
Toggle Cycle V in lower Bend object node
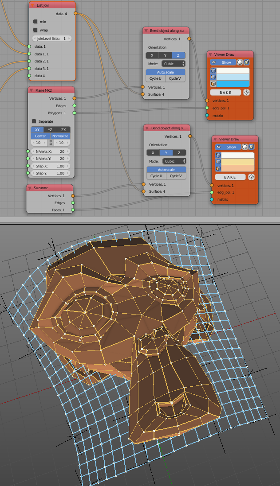click(176, 176)
